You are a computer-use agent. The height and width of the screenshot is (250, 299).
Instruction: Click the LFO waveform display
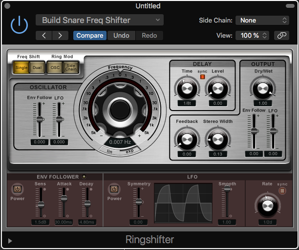click(x=183, y=203)
